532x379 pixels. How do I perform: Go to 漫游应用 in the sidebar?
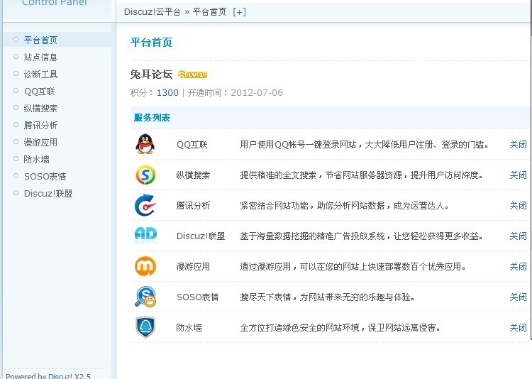[x=40, y=142]
